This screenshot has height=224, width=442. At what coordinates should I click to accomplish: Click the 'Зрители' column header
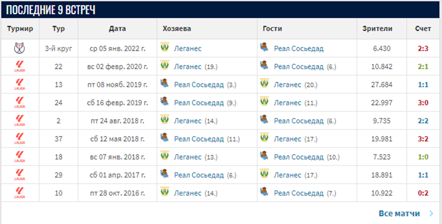pyautogui.click(x=377, y=29)
